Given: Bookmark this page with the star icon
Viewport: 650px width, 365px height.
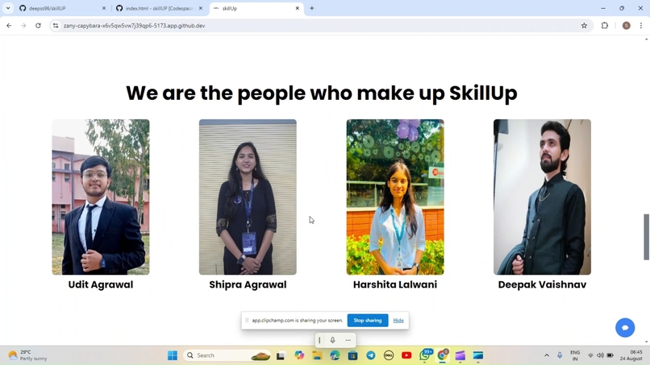Looking at the screenshot, I should point(584,26).
